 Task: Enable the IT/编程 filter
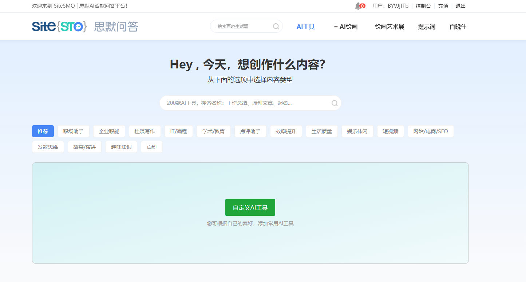click(x=178, y=131)
